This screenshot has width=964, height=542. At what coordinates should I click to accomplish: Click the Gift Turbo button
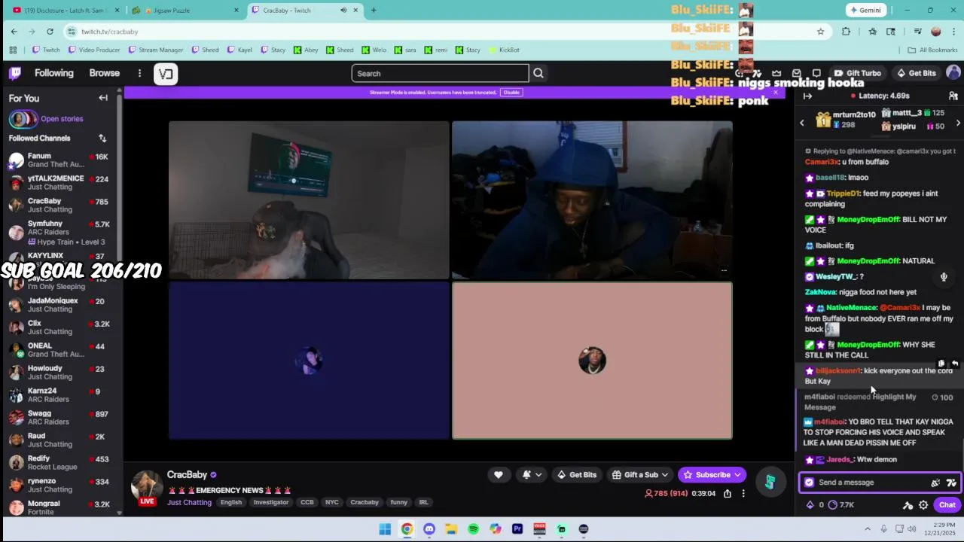tap(859, 73)
